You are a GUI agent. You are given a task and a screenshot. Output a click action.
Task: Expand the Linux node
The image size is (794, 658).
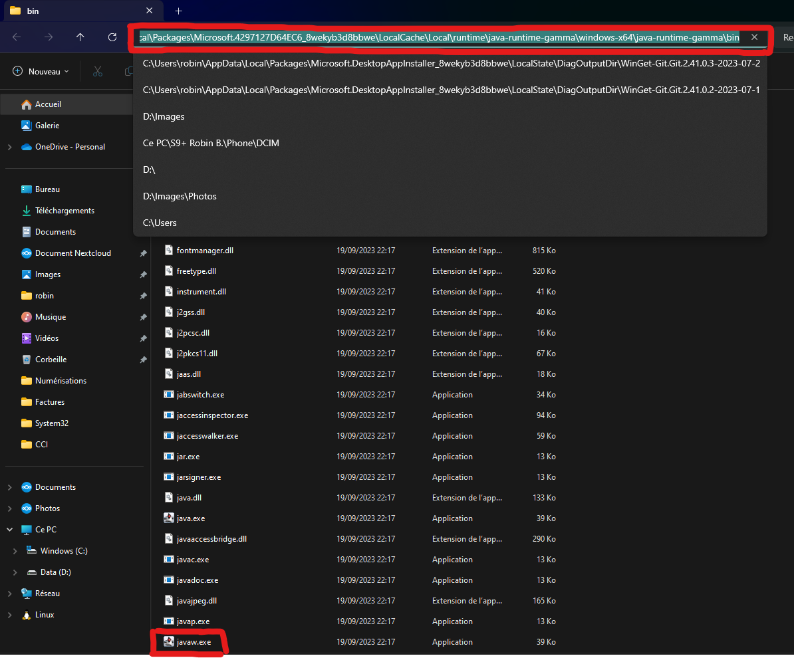(9, 615)
